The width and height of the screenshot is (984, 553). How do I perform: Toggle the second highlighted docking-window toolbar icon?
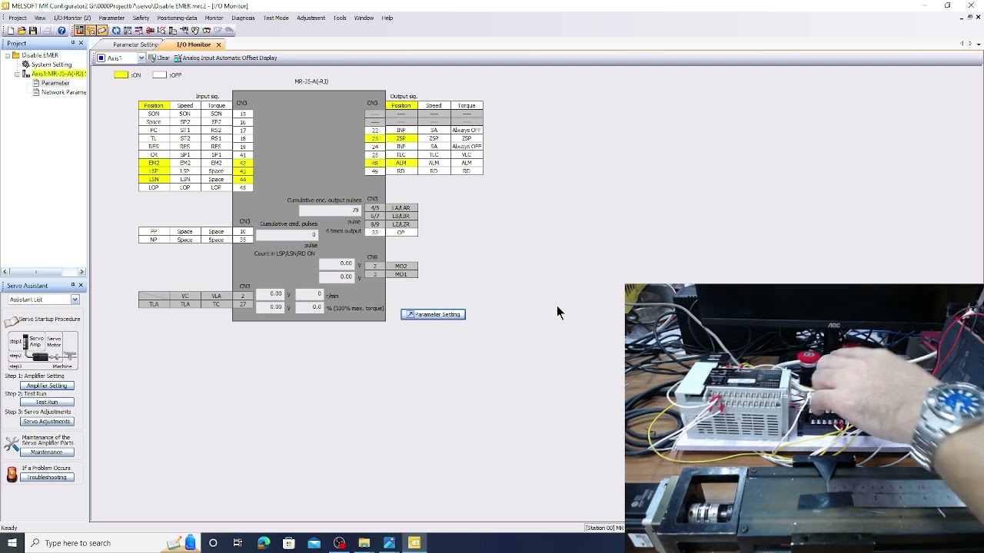tap(91, 31)
